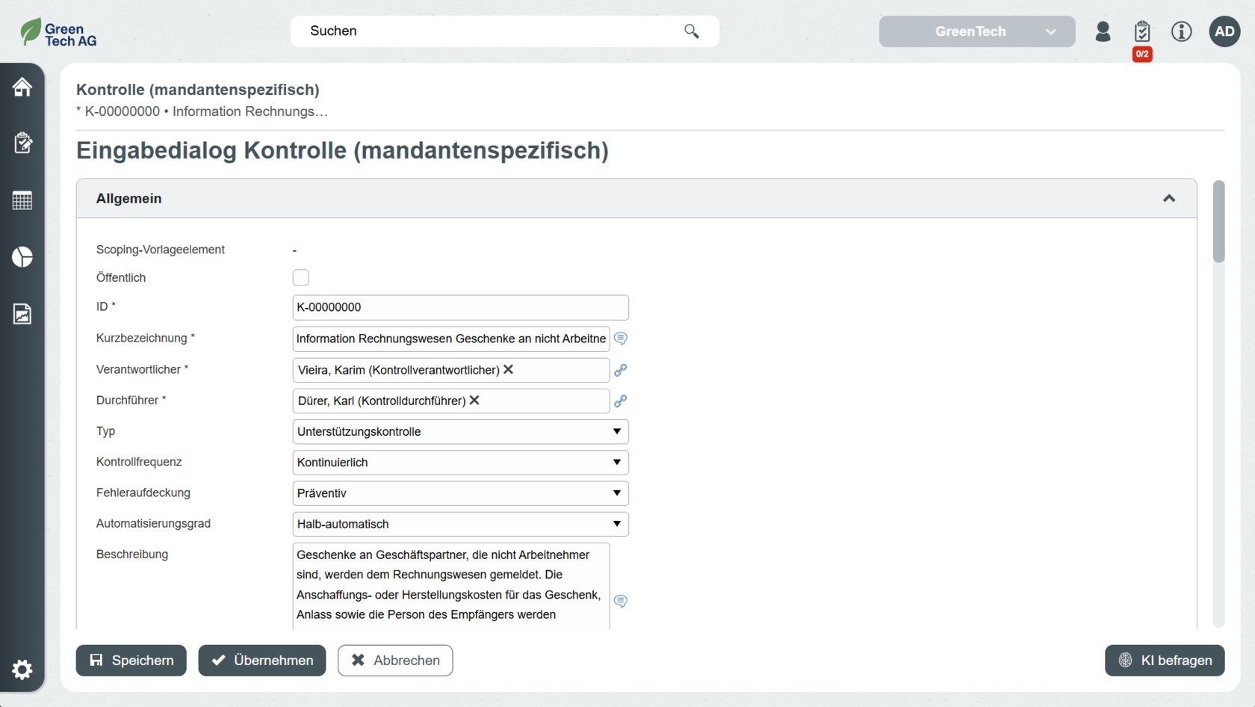Open the tasks clipboard with 0/2 badge
Image resolution: width=1255 pixels, height=707 pixels.
click(x=1141, y=32)
